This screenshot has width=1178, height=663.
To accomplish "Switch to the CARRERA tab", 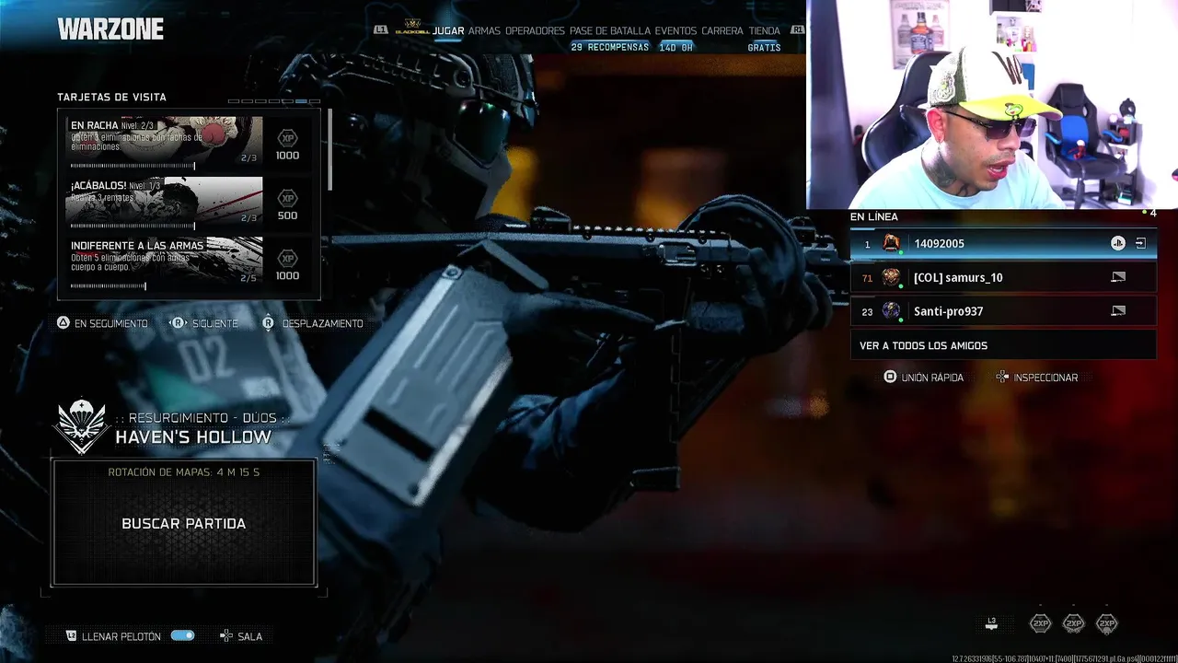I will (722, 30).
